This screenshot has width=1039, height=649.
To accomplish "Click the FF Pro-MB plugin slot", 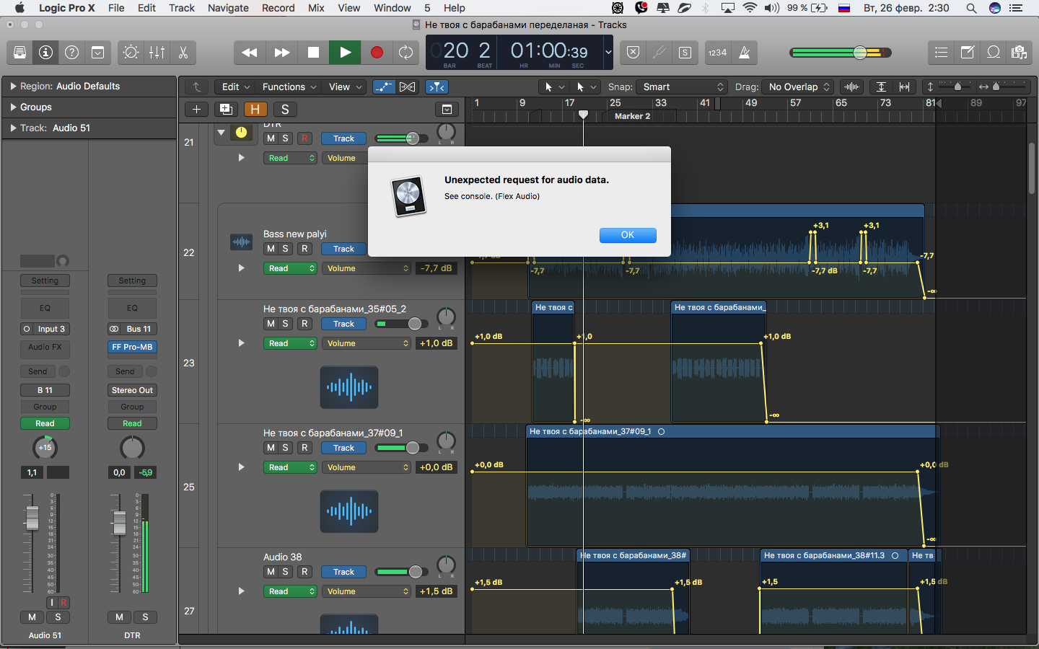I will point(132,347).
